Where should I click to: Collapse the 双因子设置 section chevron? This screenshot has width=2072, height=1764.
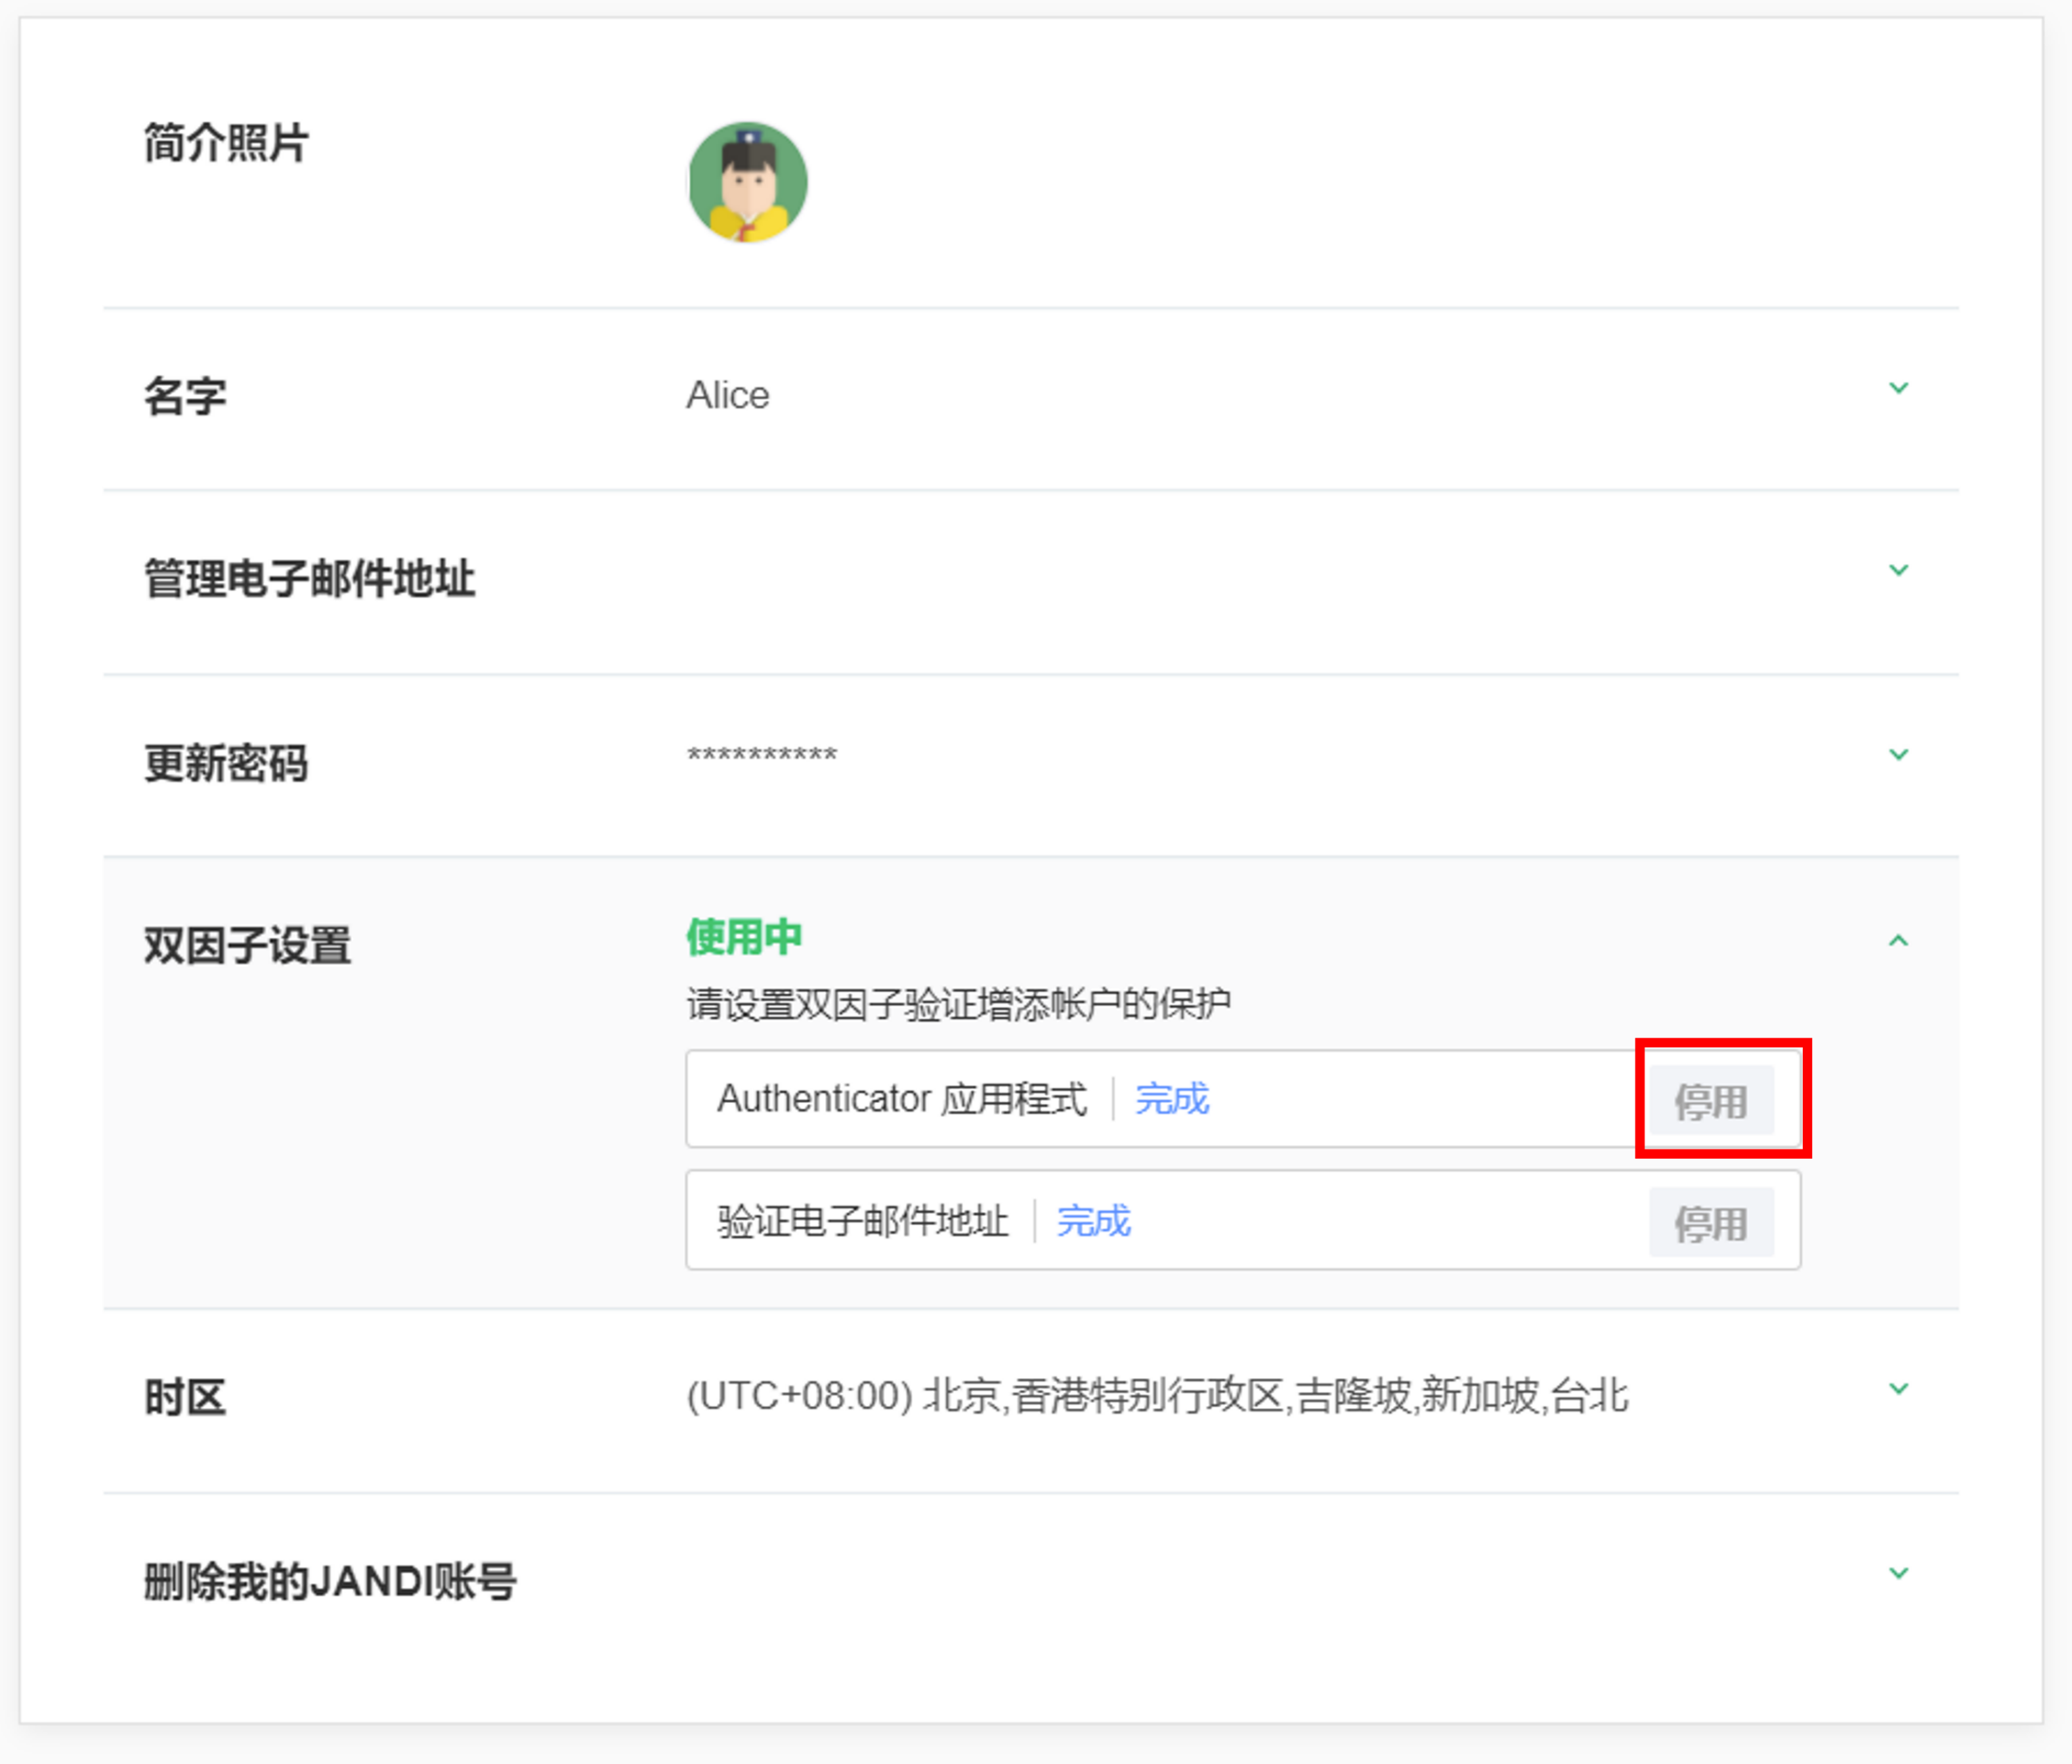click(1897, 940)
